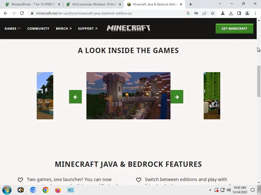Open the Windows Start button
Screen dimensions: 261x195
(7, 190)
